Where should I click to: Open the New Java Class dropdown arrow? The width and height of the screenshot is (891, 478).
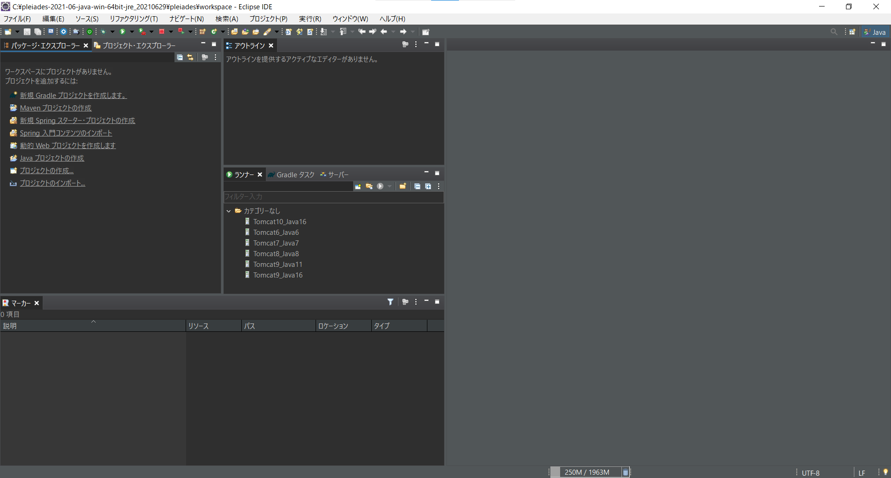coord(223,32)
